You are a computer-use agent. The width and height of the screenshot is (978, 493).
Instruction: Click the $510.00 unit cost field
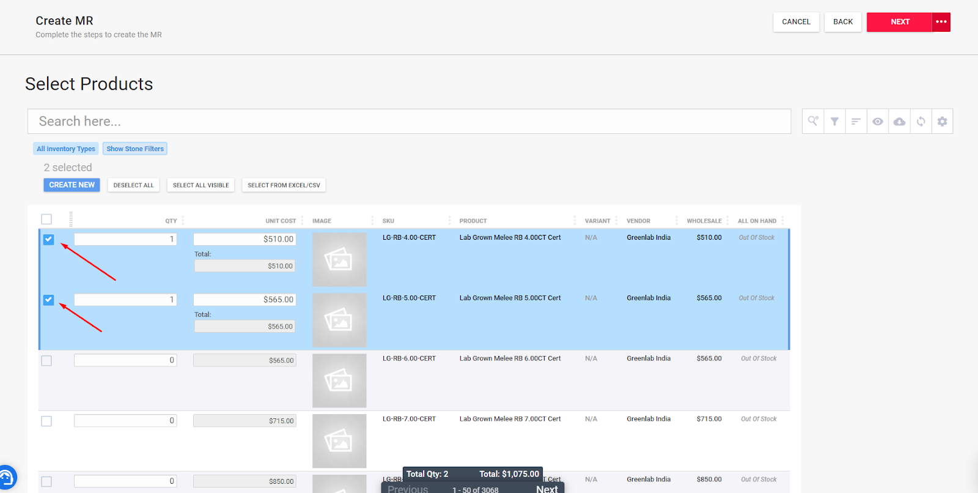pyautogui.click(x=244, y=239)
